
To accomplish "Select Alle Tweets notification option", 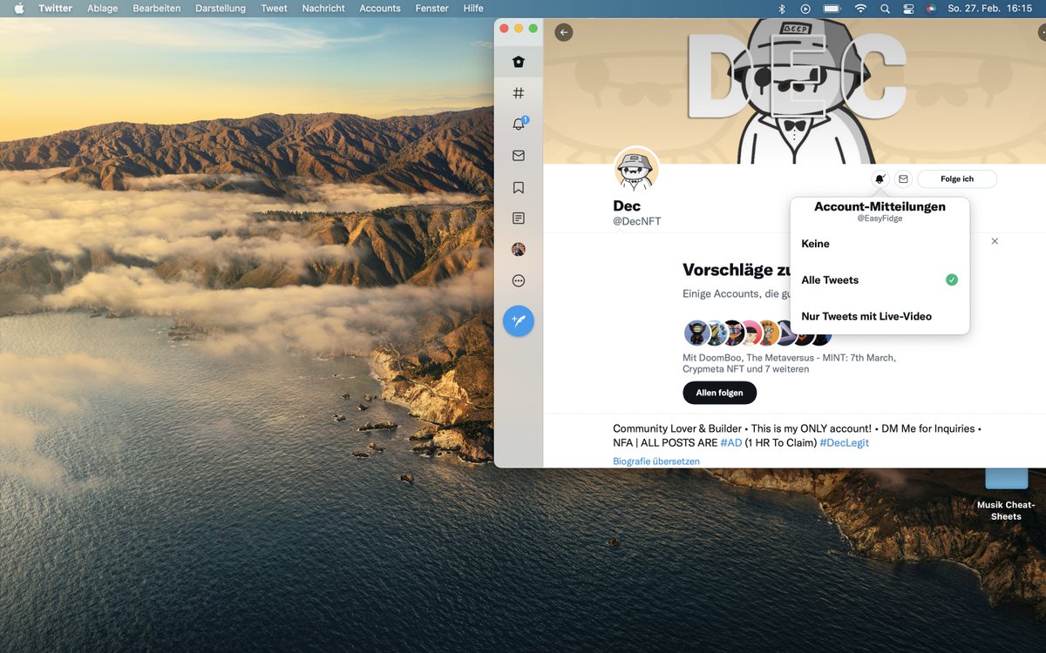I will pyautogui.click(x=880, y=280).
